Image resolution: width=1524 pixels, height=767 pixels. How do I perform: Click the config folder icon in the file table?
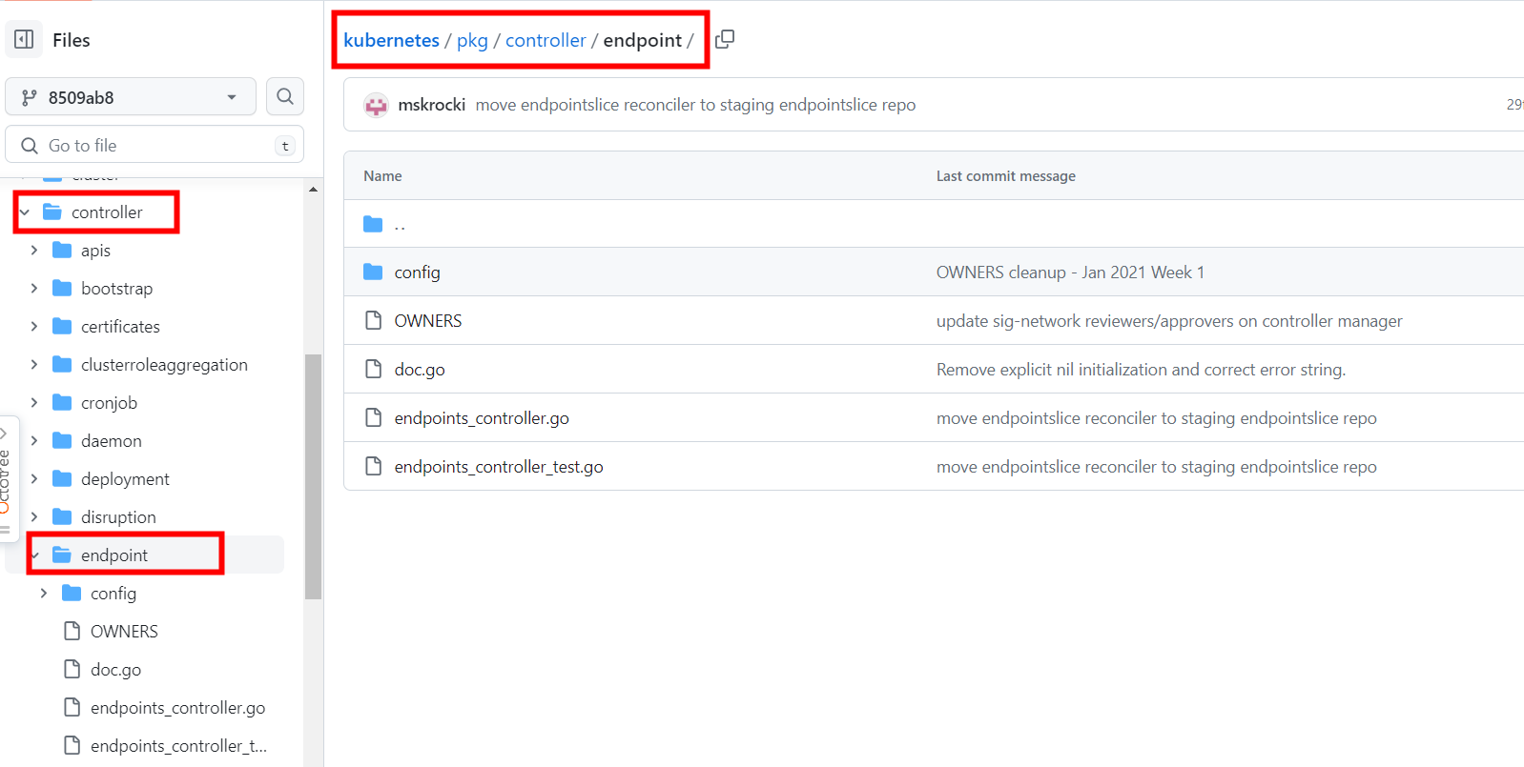(x=373, y=272)
